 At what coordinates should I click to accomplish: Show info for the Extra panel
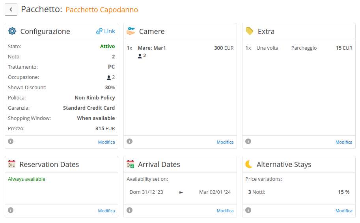248,141
